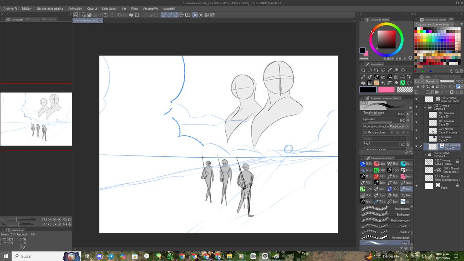464x261 pixels.
Task: Open the Archivo(F) menu
Action: pyautogui.click(x=10, y=9)
